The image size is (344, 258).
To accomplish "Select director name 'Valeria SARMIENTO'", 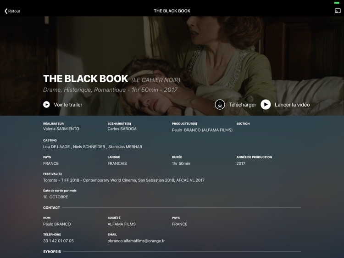I will tap(61, 129).
